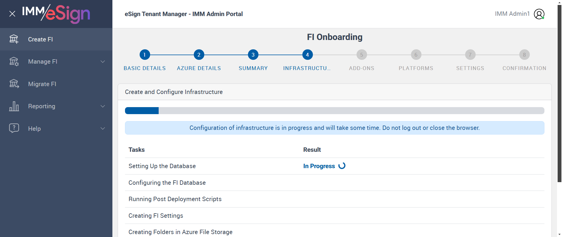Viewport: 562px width, 237px height.
Task: Click the scrollbar down arrow
Action: [x=559, y=234]
